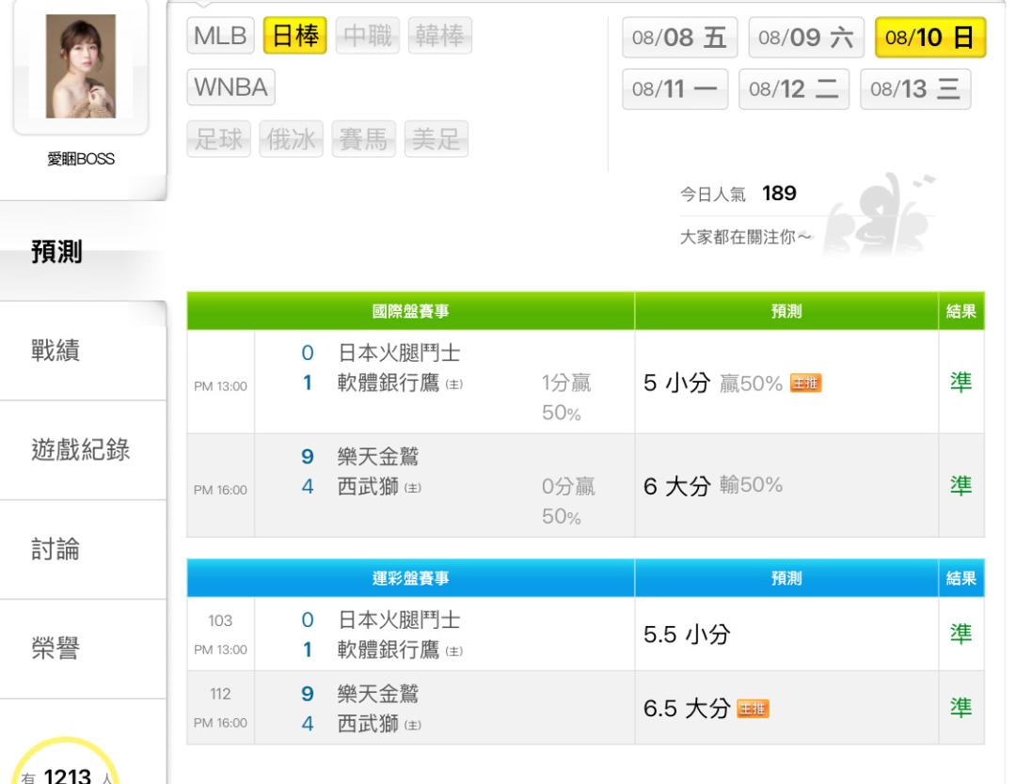Click the 5 小分 prediction
This screenshot has width=1016, height=784.
677,383
